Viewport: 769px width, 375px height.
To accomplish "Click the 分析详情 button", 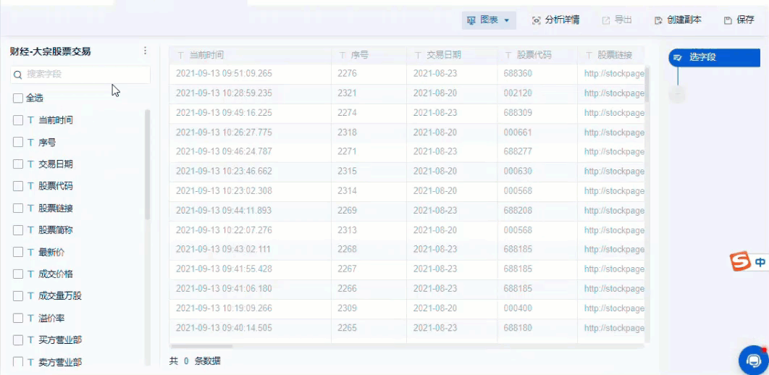I will 555,20.
